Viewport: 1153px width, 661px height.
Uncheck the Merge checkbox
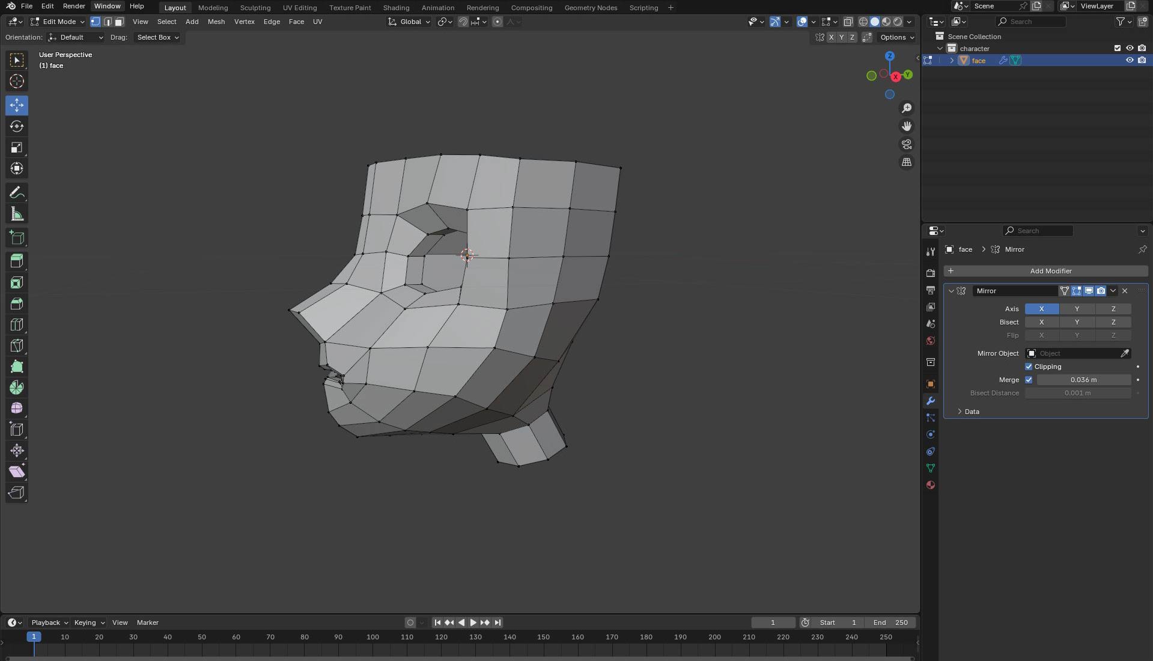(x=1029, y=380)
